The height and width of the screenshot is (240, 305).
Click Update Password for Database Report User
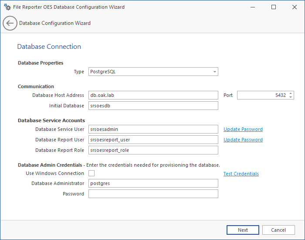(x=243, y=140)
